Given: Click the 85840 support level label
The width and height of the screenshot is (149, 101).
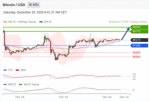Looking at the screenshot, I should point(136,53).
